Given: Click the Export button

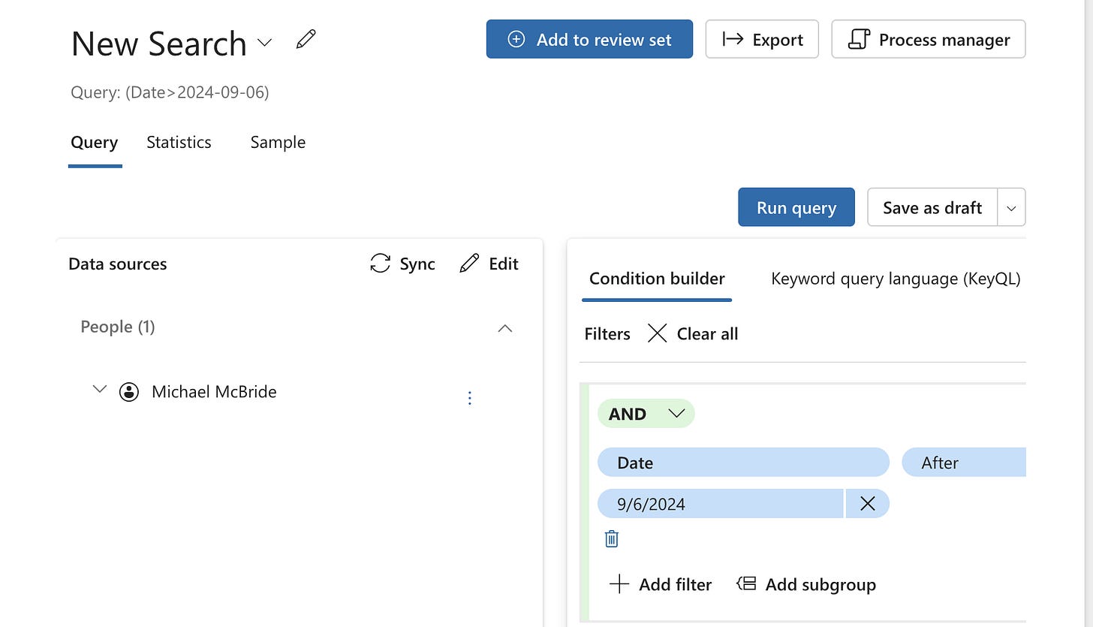Looking at the screenshot, I should (x=762, y=40).
